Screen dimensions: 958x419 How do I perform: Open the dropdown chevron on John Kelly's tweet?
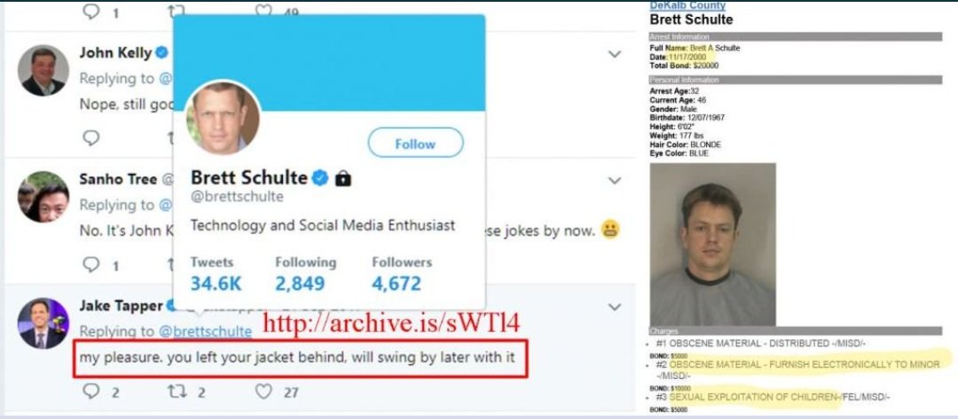[x=615, y=54]
